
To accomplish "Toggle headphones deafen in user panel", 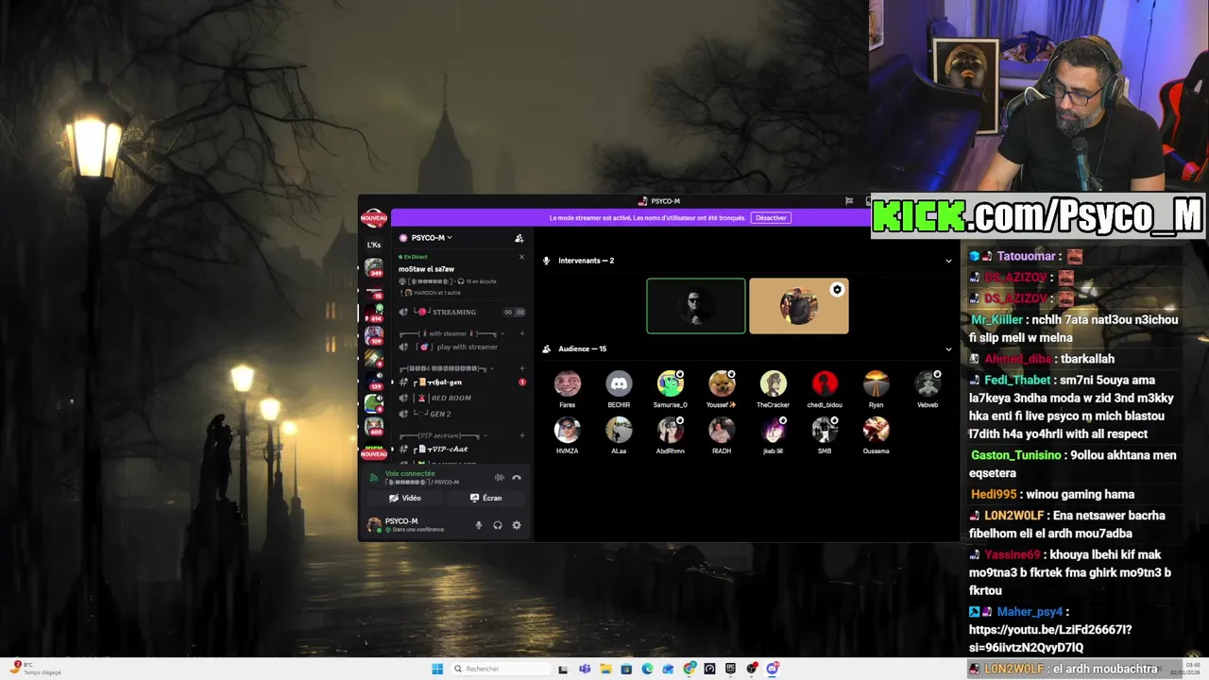I will coord(498,525).
